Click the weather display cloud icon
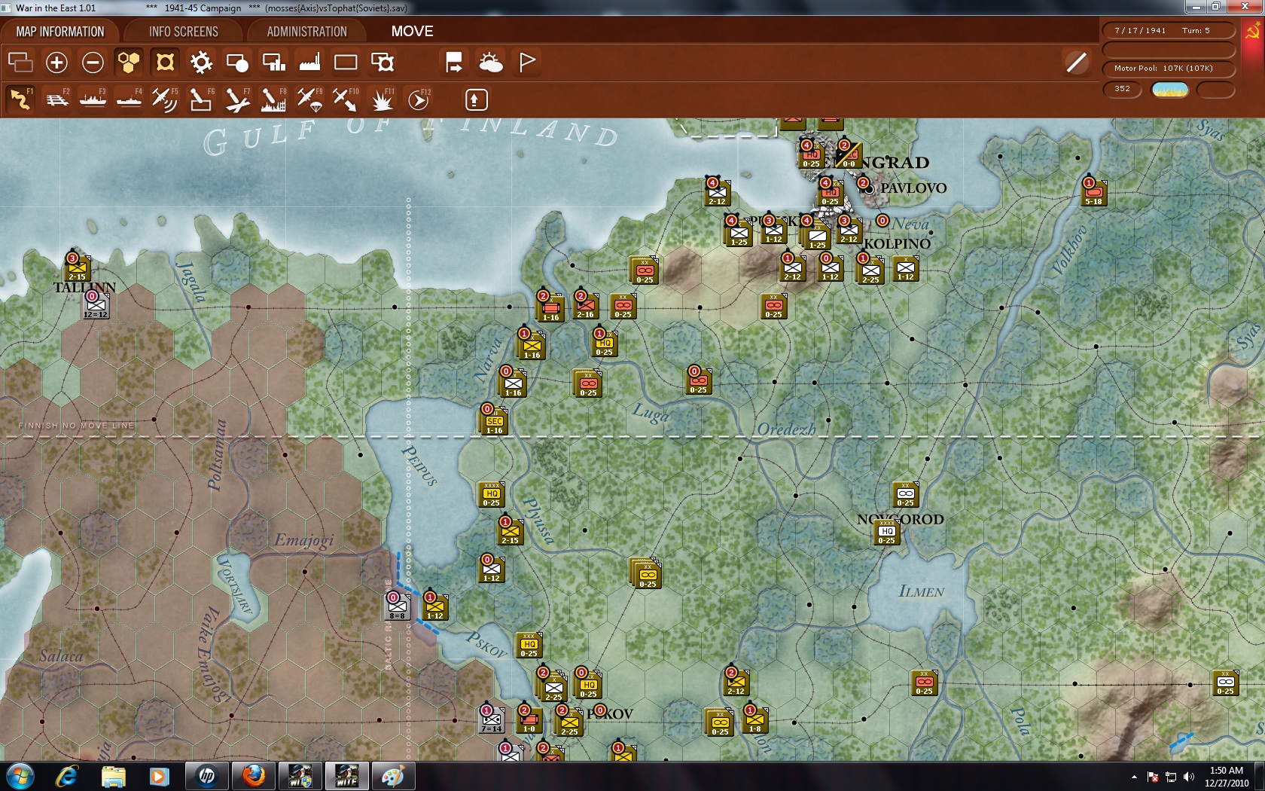This screenshot has height=791, width=1265. (x=490, y=63)
